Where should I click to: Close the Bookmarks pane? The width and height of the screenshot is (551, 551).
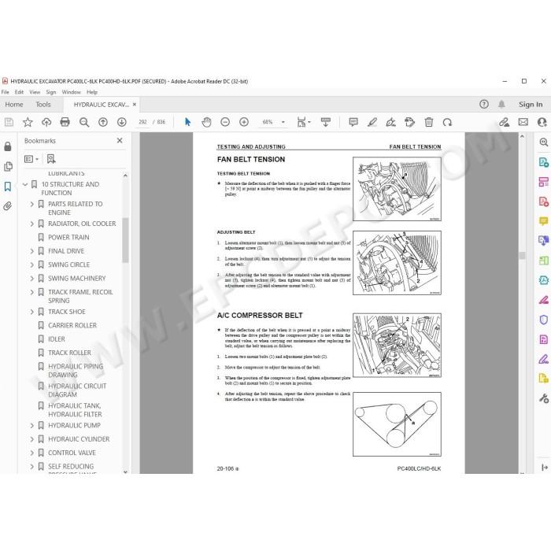click(x=120, y=141)
